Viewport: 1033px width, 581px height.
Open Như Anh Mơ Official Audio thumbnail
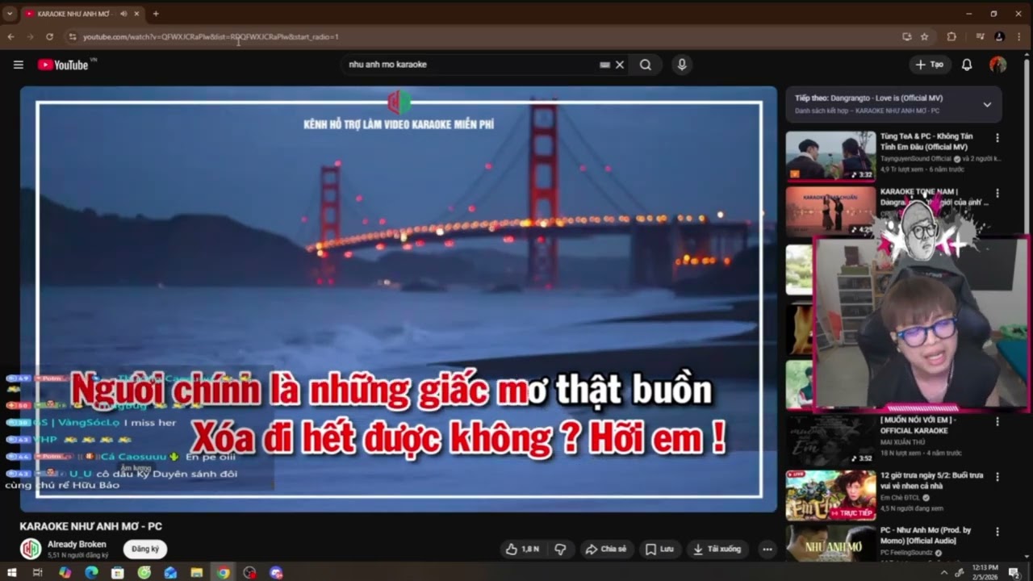pyautogui.click(x=830, y=544)
